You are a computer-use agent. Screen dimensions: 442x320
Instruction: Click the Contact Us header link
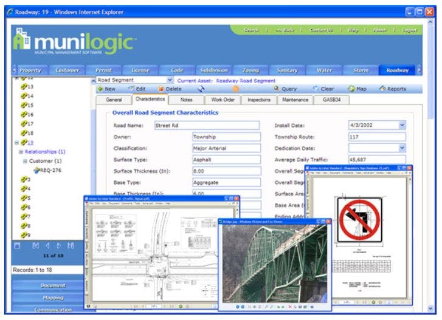pos(321,30)
